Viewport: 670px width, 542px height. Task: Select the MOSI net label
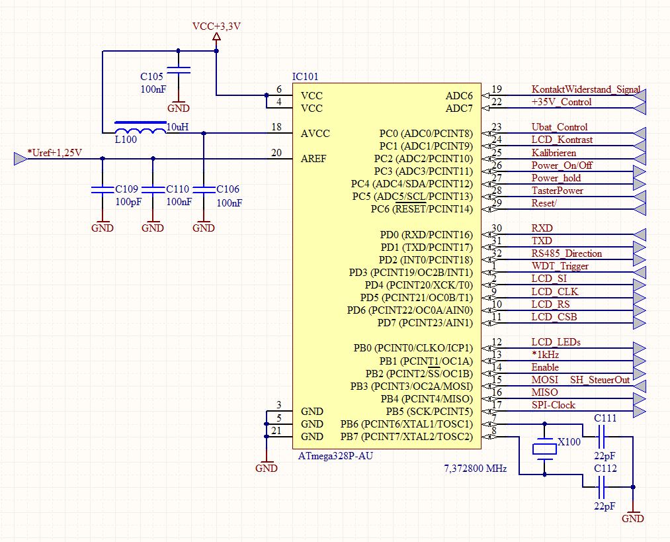[x=545, y=380]
